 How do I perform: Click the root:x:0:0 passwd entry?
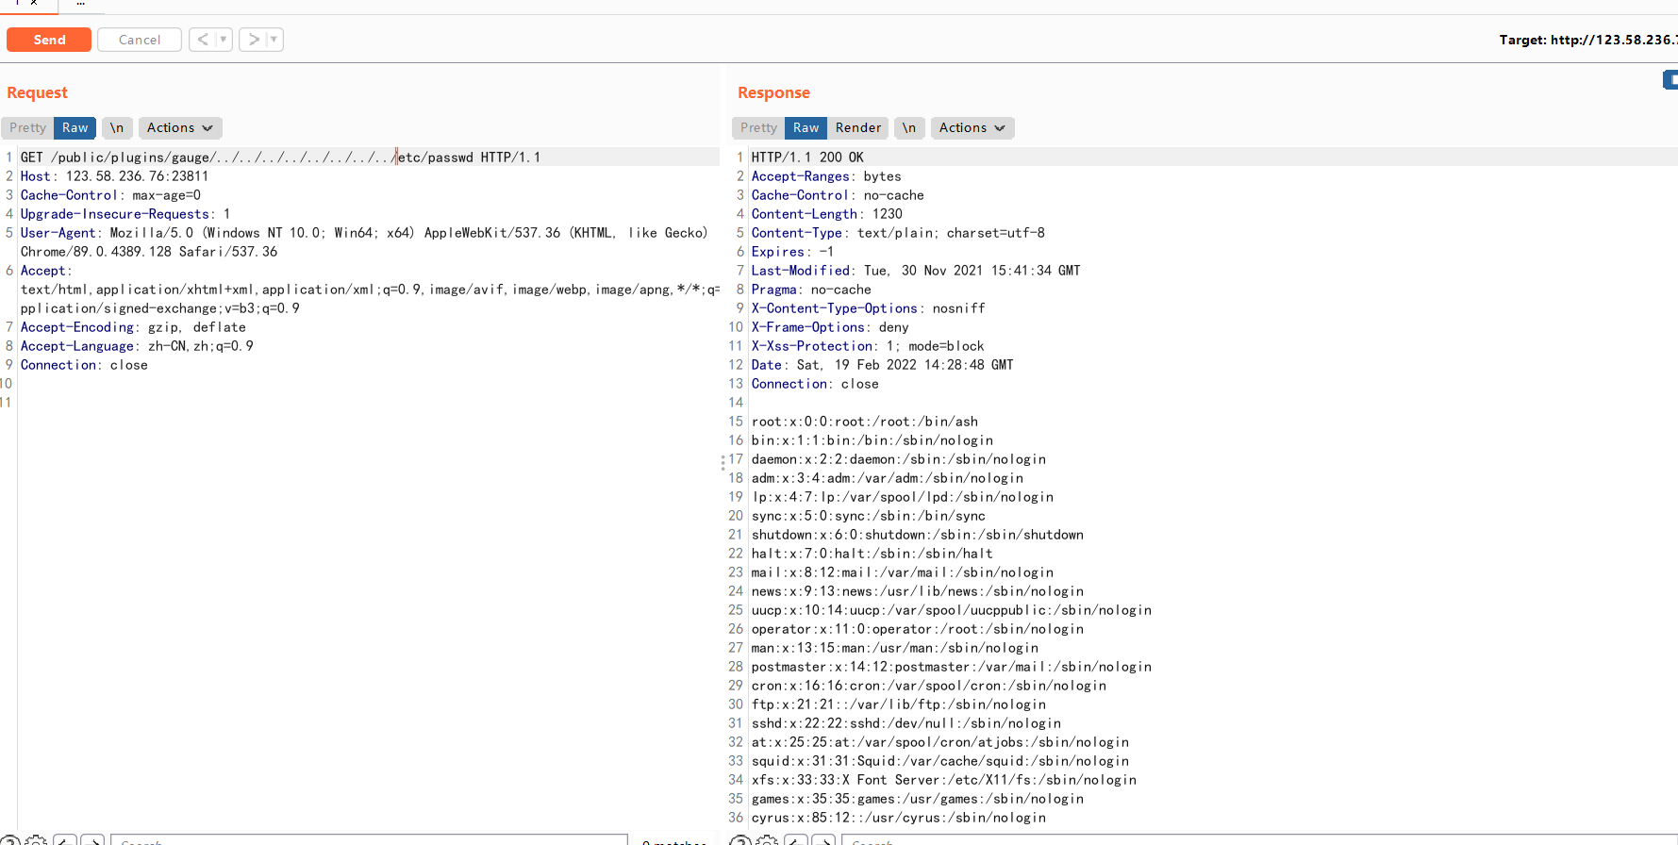[865, 422]
